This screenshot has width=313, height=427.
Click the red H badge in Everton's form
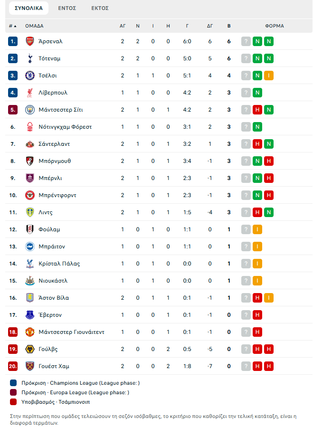(x=257, y=315)
